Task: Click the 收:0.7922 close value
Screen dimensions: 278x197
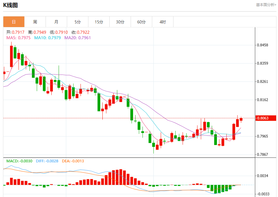Action: pos(81,32)
